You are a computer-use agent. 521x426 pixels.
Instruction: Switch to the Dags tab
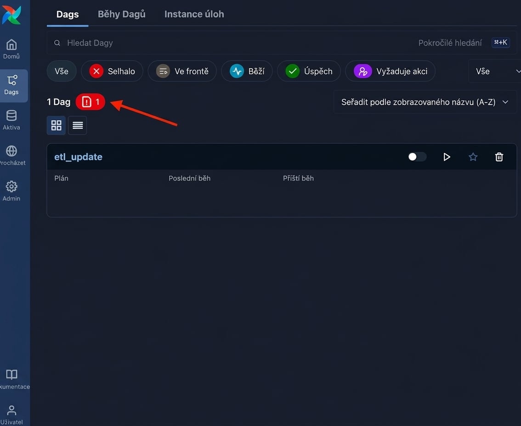(x=68, y=14)
